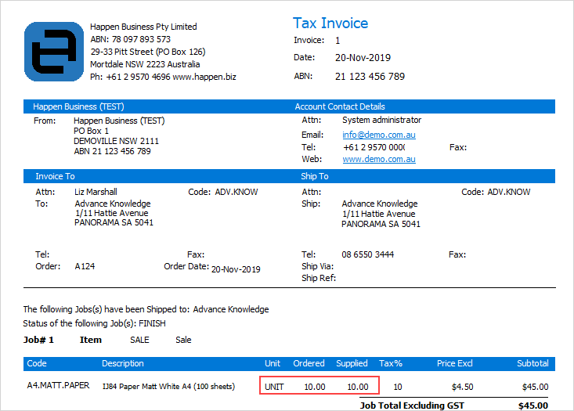This screenshot has width=574, height=411.
Task: Click the Tax Invoice title
Action: pyautogui.click(x=330, y=23)
